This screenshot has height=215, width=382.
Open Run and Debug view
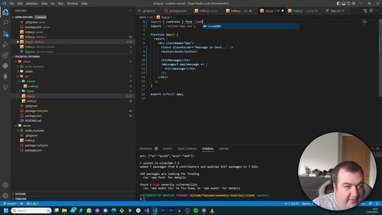click(5, 45)
